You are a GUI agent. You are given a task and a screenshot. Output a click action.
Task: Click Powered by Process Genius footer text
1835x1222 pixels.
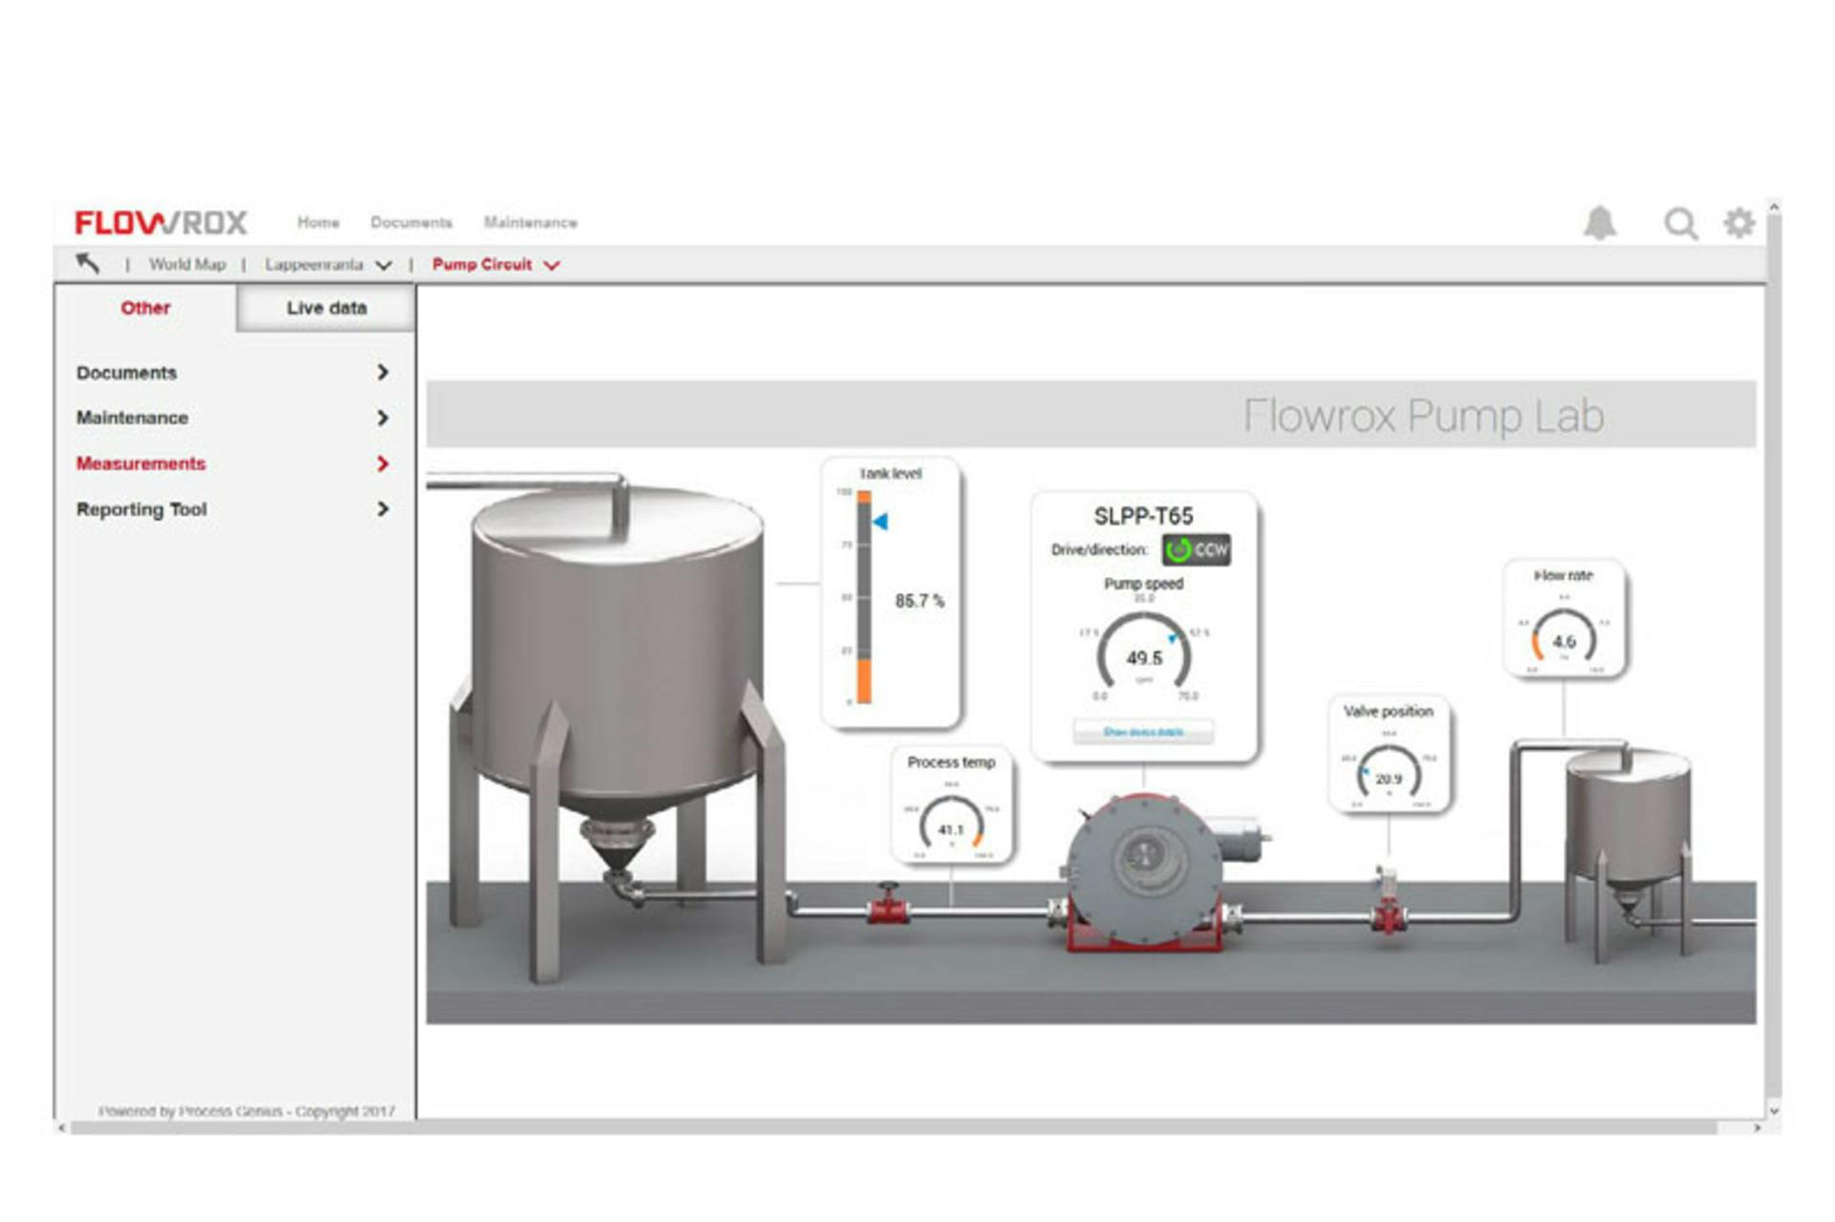click(x=246, y=1111)
